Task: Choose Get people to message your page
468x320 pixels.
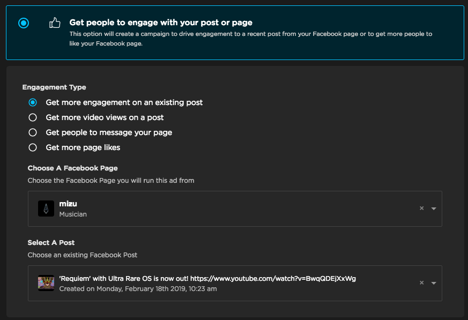Action: tap(33, 132)
